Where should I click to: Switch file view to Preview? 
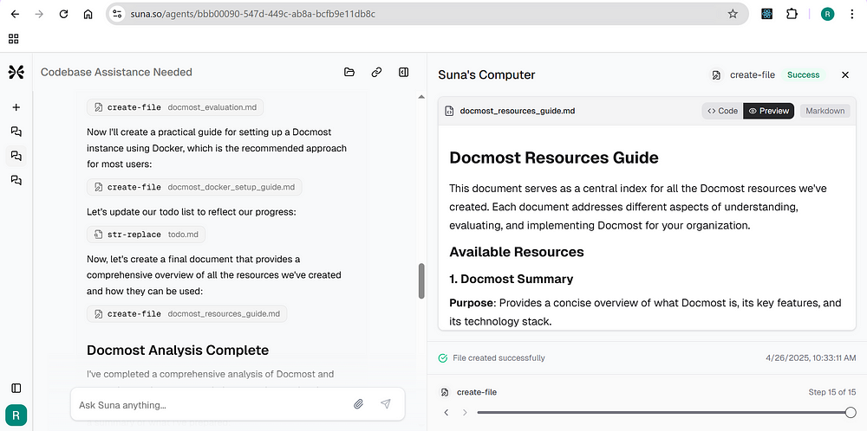click(768, 111)
